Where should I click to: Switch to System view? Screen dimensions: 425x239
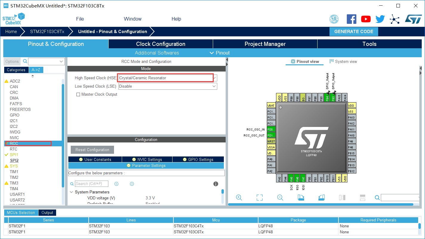point(343,62)
